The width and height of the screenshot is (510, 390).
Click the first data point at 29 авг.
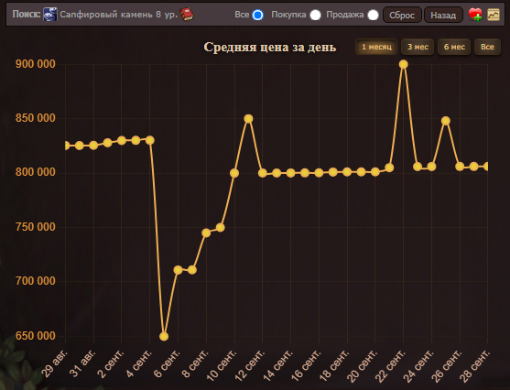(66, 146)
